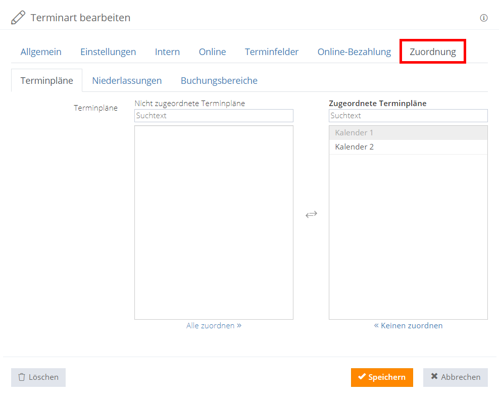Switch to the Einstellungen tab
This screenshot has height=398, width=499.
(108, 52)
